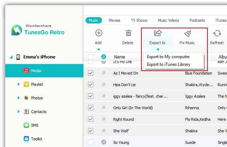
Task: Expand the Photos tree node
Action: 19,98
